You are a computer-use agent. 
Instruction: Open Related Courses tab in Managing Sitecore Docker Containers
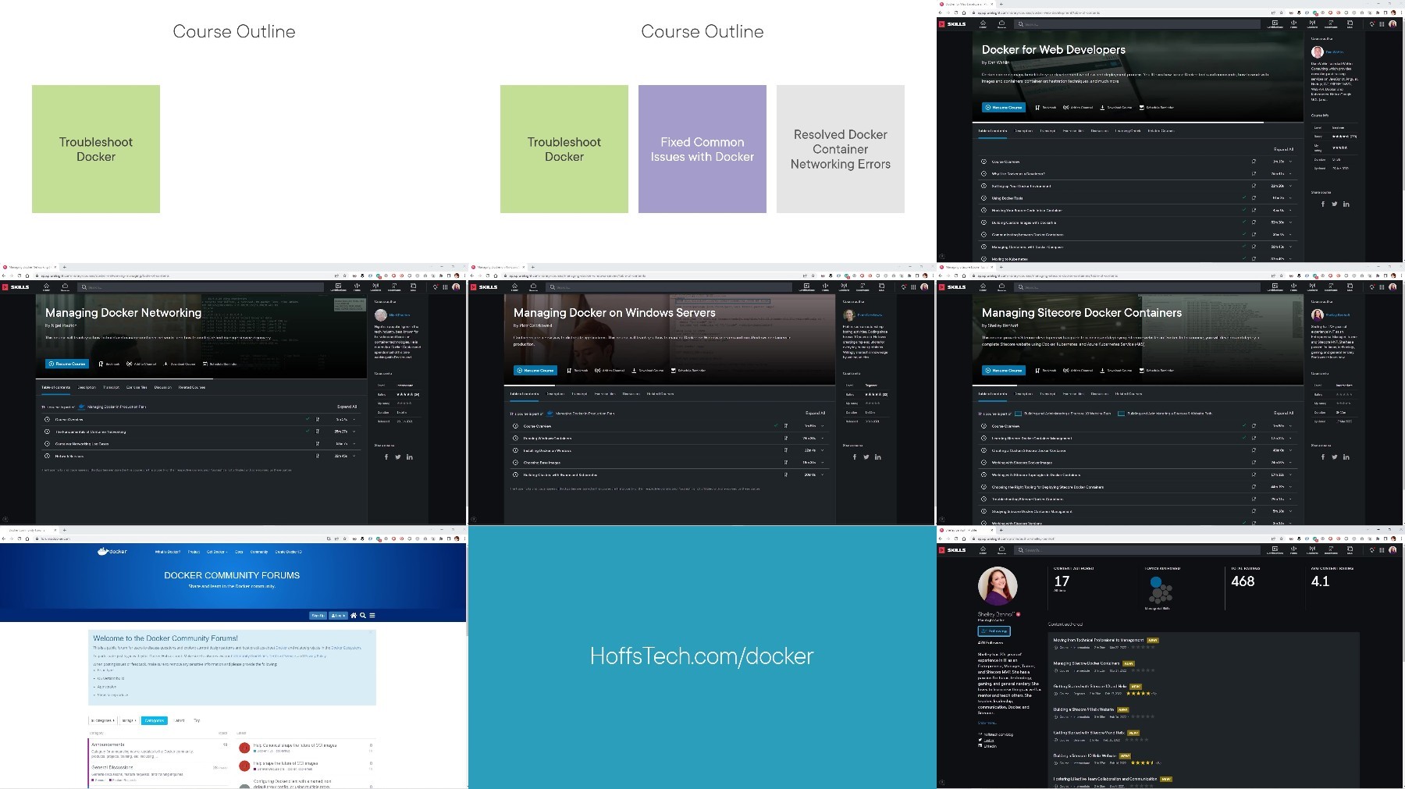coord(1128,394)
